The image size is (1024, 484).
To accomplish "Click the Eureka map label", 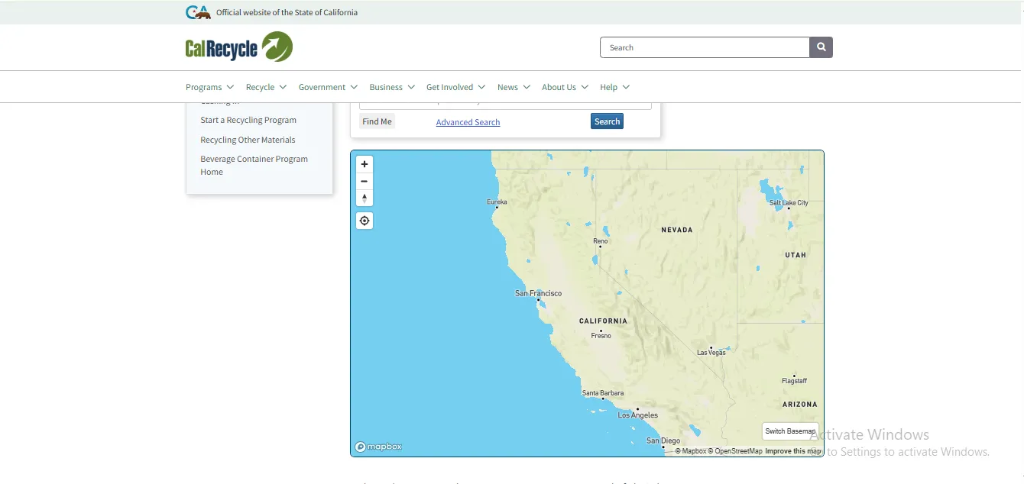I will [x=497, y=202].
